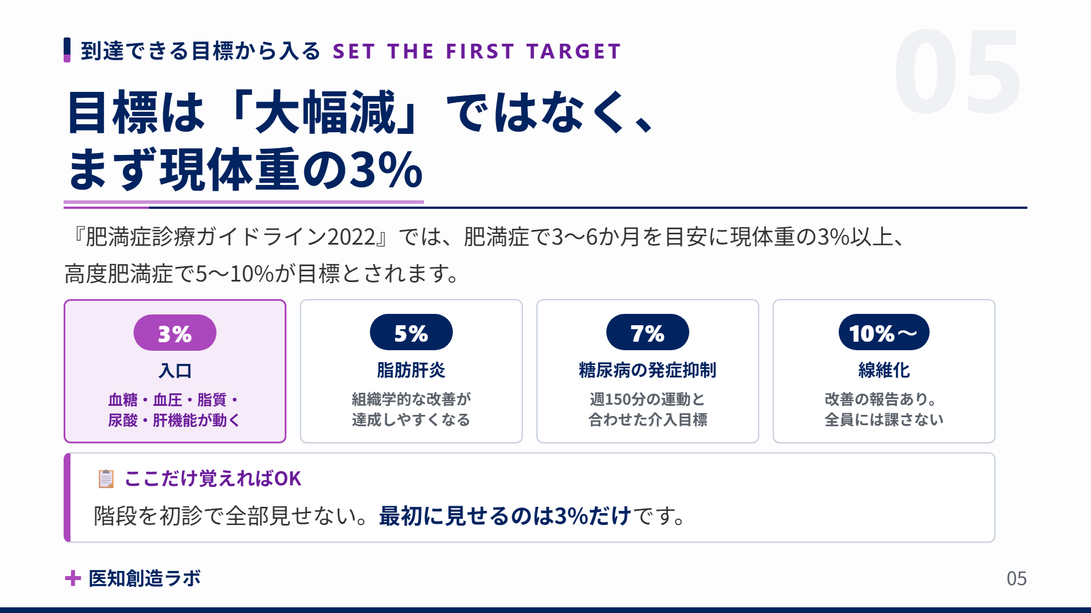Click the purple underline beneath まず現体重の3%
This screenshot has height=613, width=1091.
point(244,201)
